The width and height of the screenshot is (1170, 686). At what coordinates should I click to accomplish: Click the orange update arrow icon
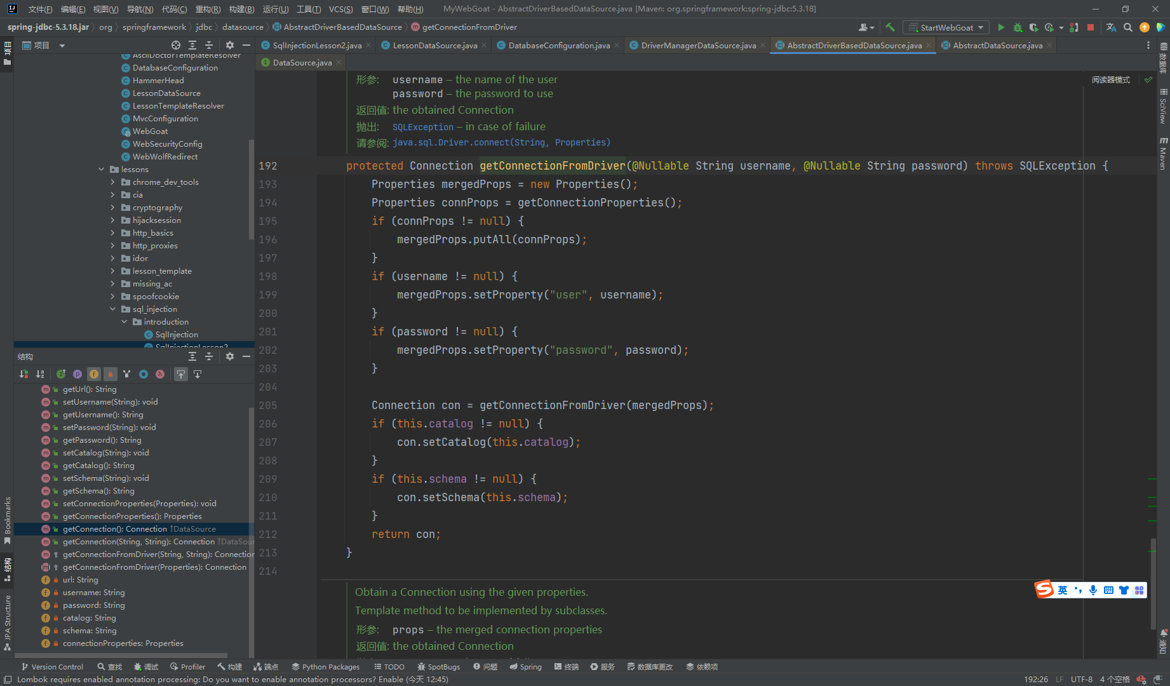point(1145,27)
